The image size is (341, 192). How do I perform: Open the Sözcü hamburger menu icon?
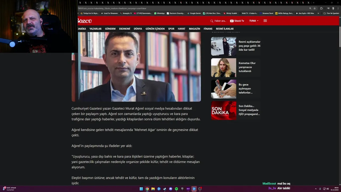point(265,21)
